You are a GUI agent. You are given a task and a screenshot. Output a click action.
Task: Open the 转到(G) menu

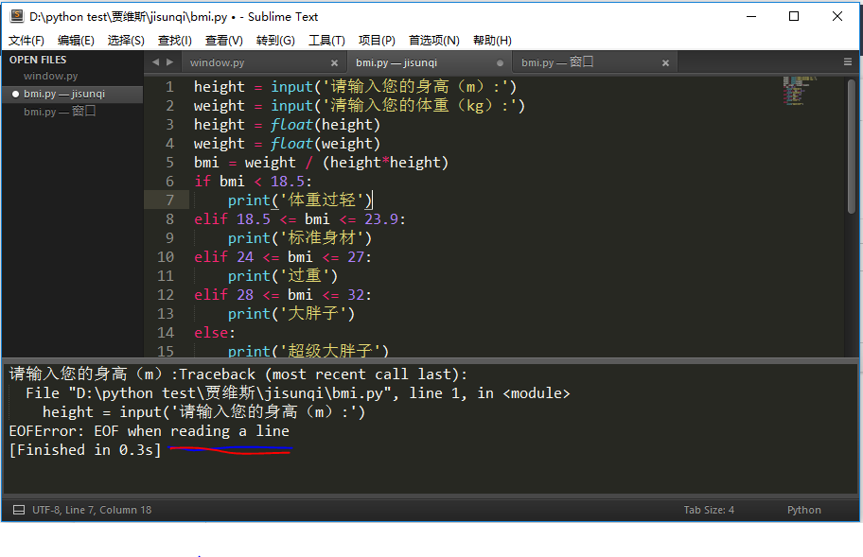pos(275,41)
